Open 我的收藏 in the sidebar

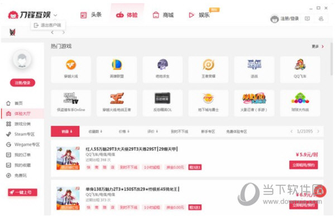click(22, 165)
